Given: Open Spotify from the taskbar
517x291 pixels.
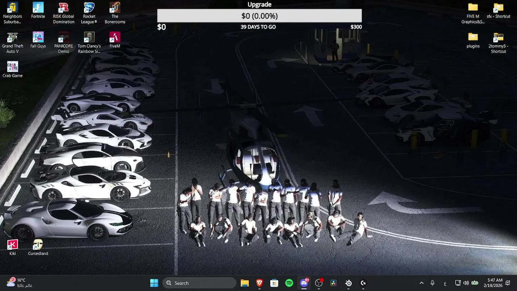Looking at the screenshot, I should click(289, 283).
